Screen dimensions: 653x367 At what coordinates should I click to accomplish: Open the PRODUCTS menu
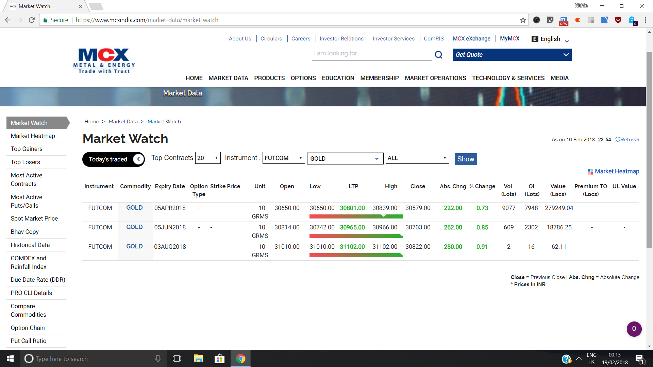tap(269, 78)
